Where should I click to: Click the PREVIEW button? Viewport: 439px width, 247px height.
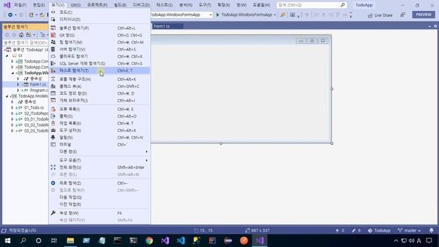click(423, 14)
